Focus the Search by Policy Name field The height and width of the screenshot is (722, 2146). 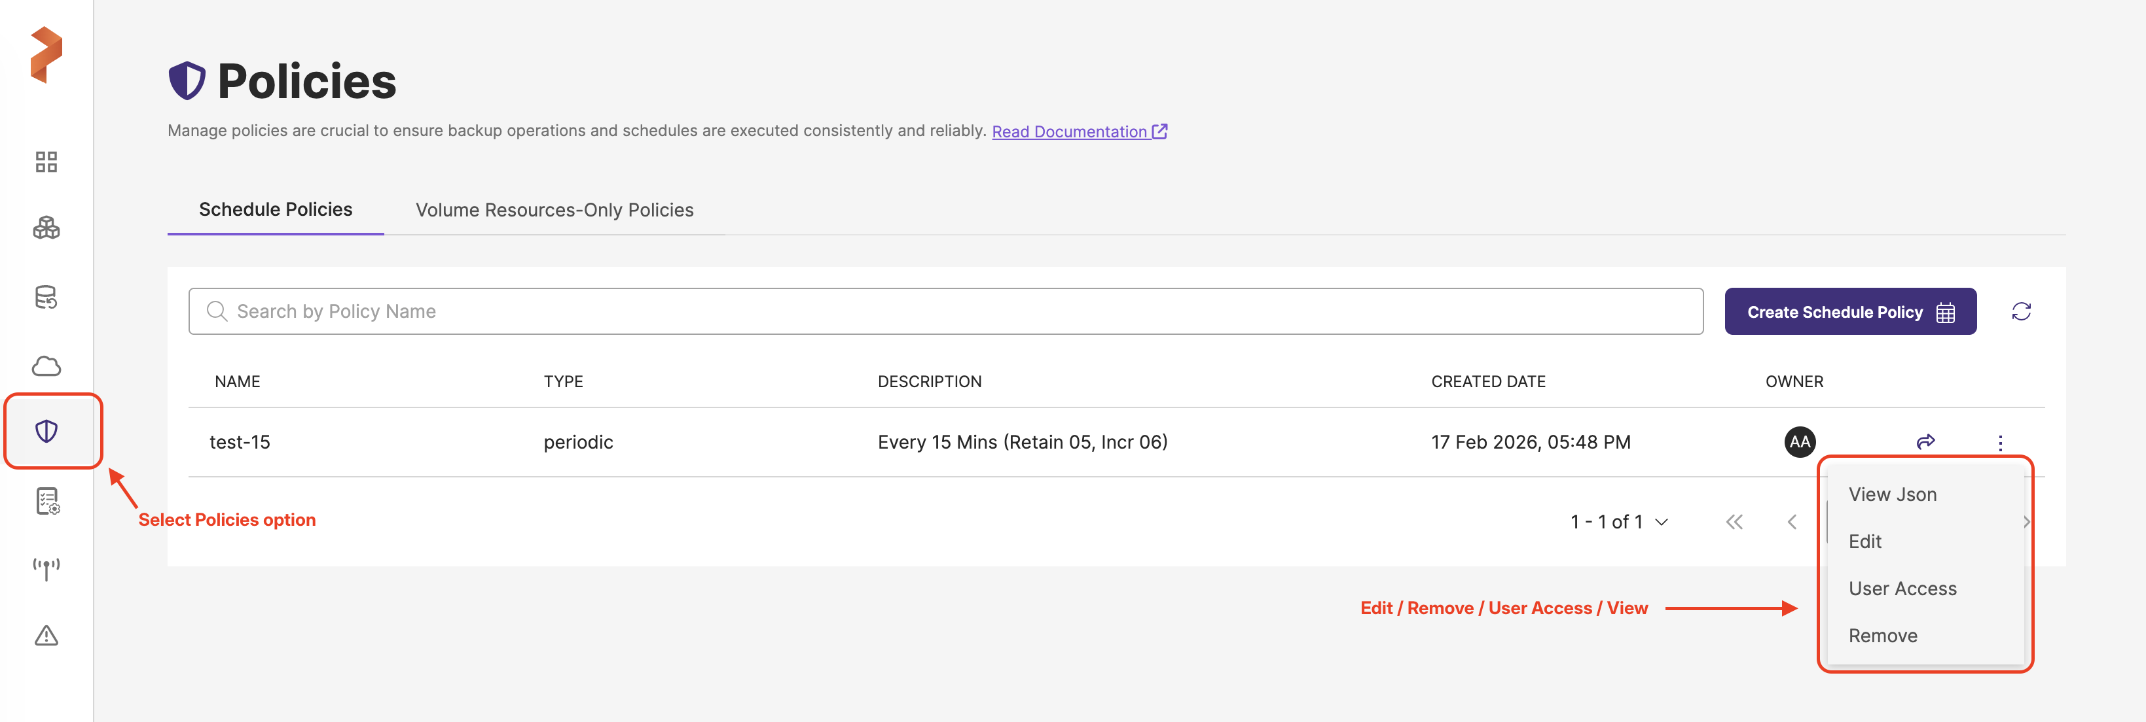(945, 312)
